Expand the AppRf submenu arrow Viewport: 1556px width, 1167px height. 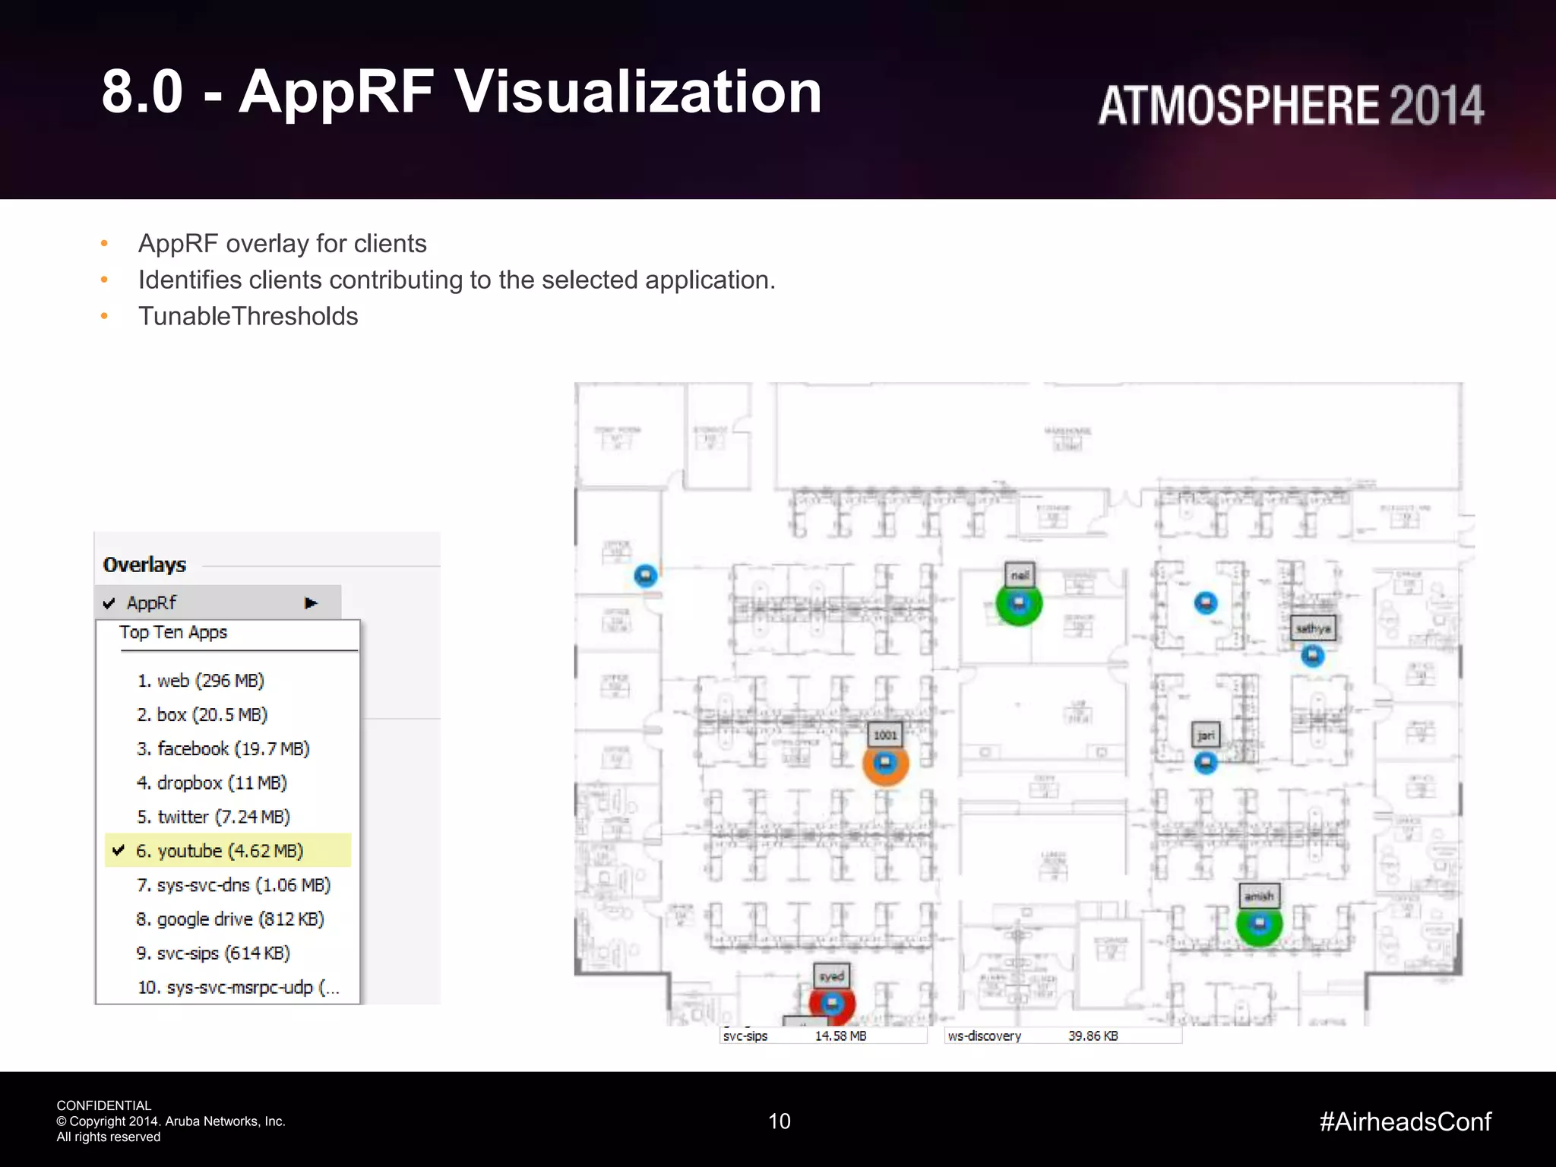click(x=310, y=603)
